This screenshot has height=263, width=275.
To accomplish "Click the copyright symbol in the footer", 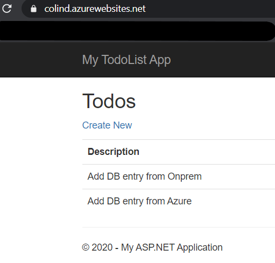I will coord(86,247).
